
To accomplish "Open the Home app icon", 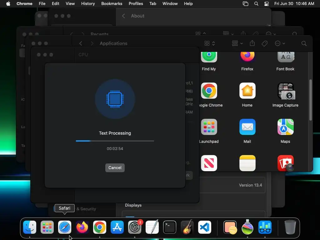I will pyautogui.click(x=247, y=91).
